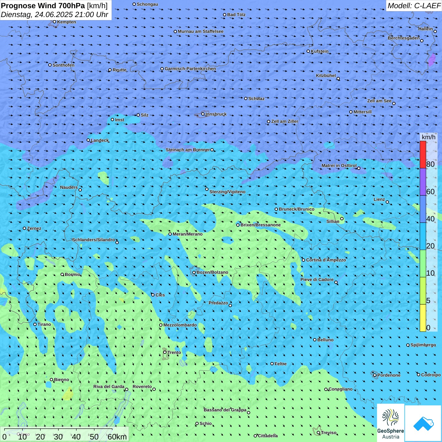This screenshot has height=442, width=442.
Task: Click the 'Zell am Ziller' label
Action: point(285,121)
